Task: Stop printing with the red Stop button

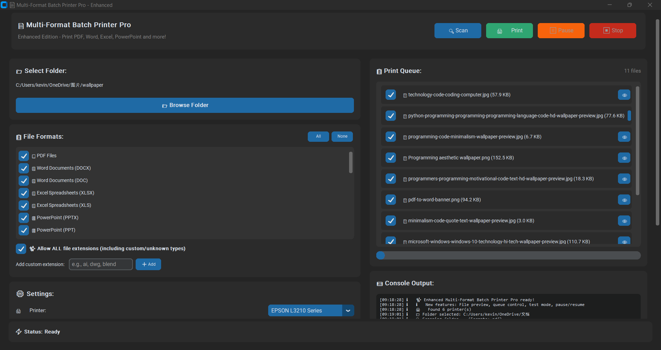Action: coord(612,31)
